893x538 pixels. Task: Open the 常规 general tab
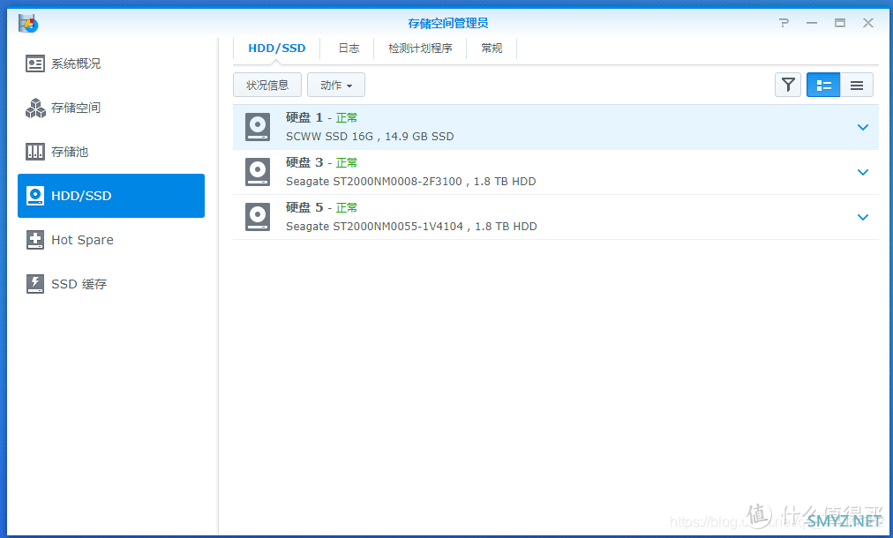(x=492, y=49)
